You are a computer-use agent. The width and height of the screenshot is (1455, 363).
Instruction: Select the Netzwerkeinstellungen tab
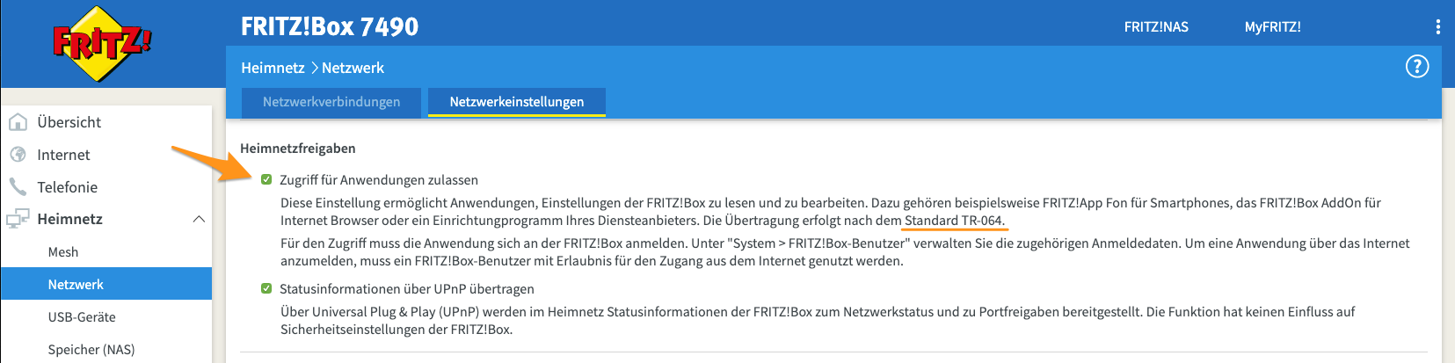click(x=517, y=102)
